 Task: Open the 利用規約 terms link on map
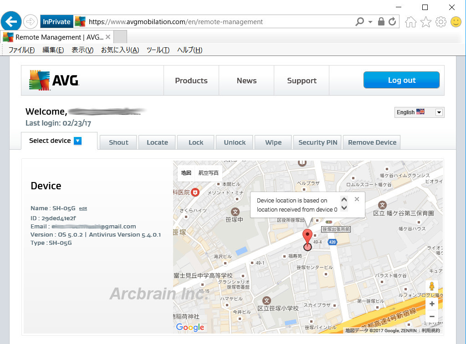[x=430, y=331]
